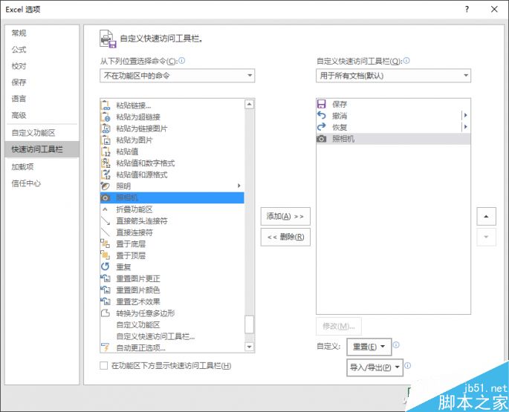Click the 照明 lighting icon
The image size is (509, 412).
click(106, 186)
